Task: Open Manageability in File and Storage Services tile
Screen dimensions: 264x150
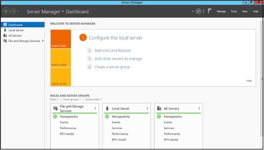Action: tap(69, 117)
